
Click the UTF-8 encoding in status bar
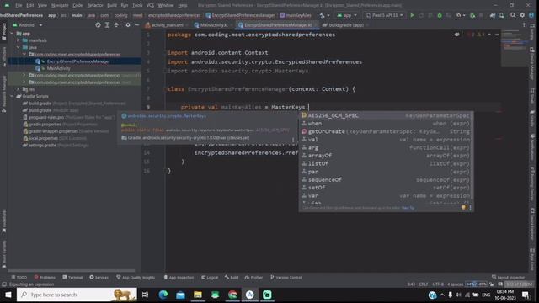[x=438, y=284]
